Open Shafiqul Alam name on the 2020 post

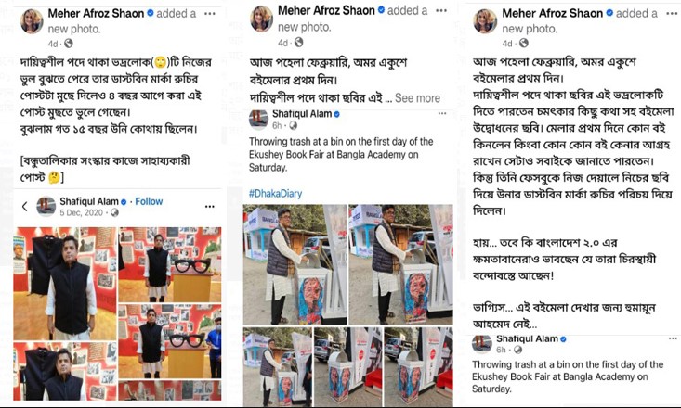(x=89, y=201)
